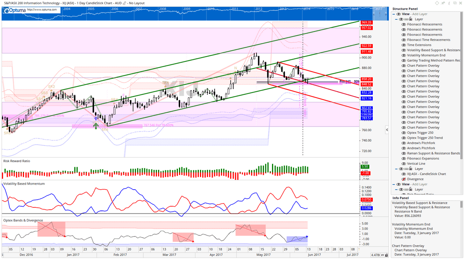The image size is (465, 260).
Task: Show the hidden Divergence item
Action: point(404,179)
